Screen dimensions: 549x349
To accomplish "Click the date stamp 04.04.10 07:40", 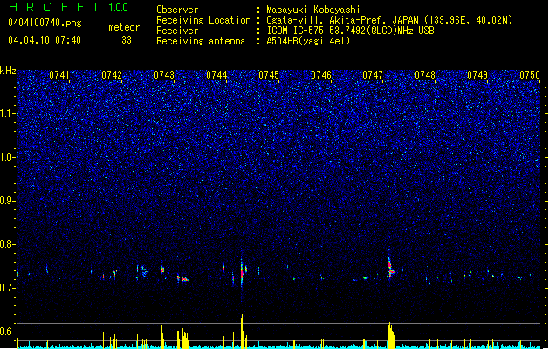I will [x=45, y=40].
